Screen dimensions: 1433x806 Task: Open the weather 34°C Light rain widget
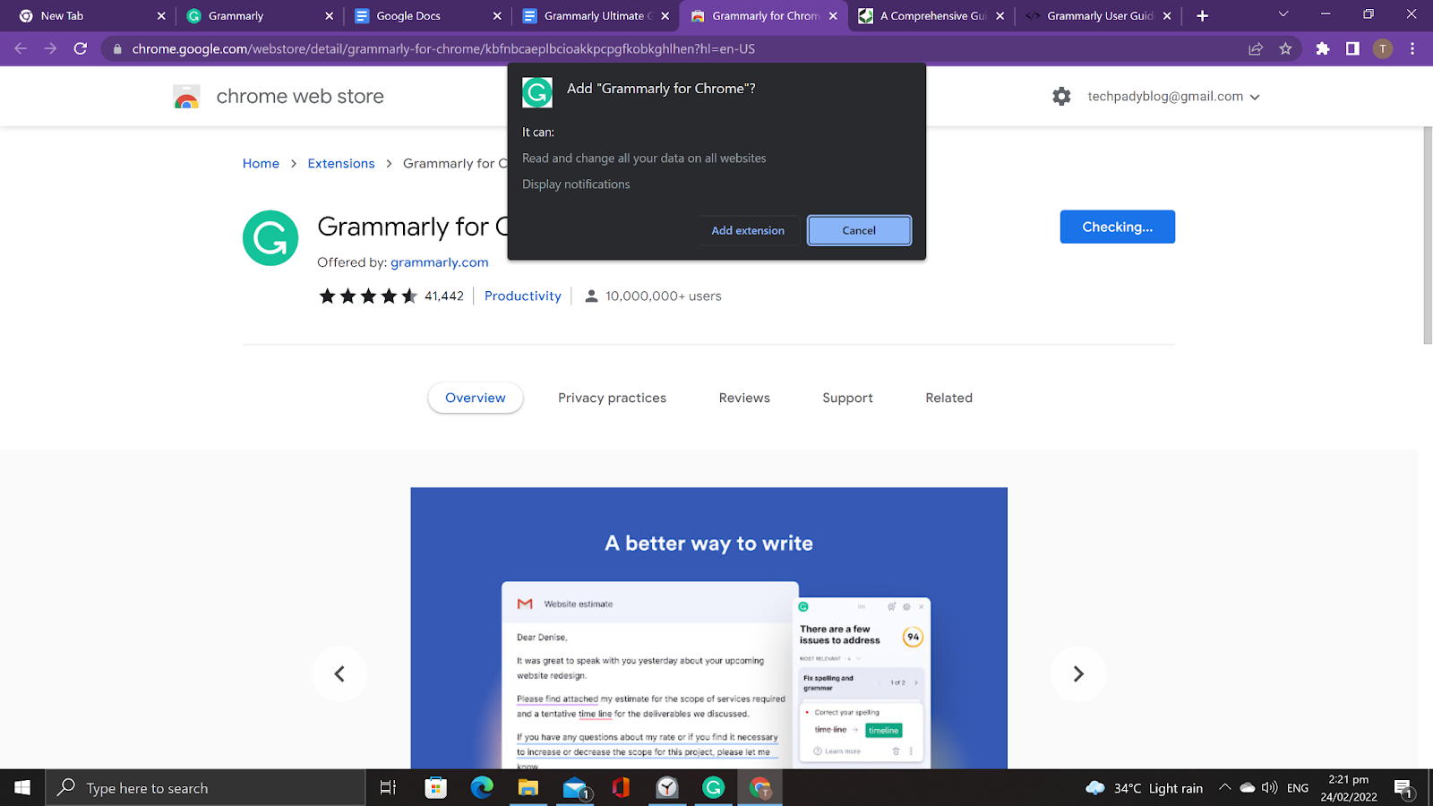pos(1144,788)
